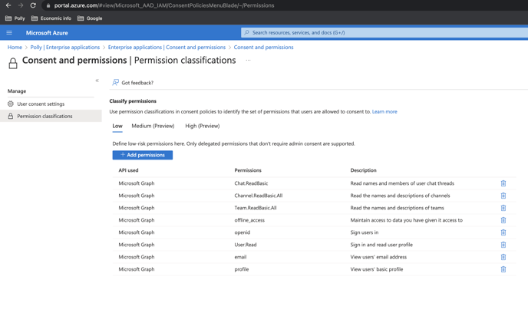Open Enterprise applications | Consent and permissions breadcrumb
The image size is (528, 326).
[167, 47]
